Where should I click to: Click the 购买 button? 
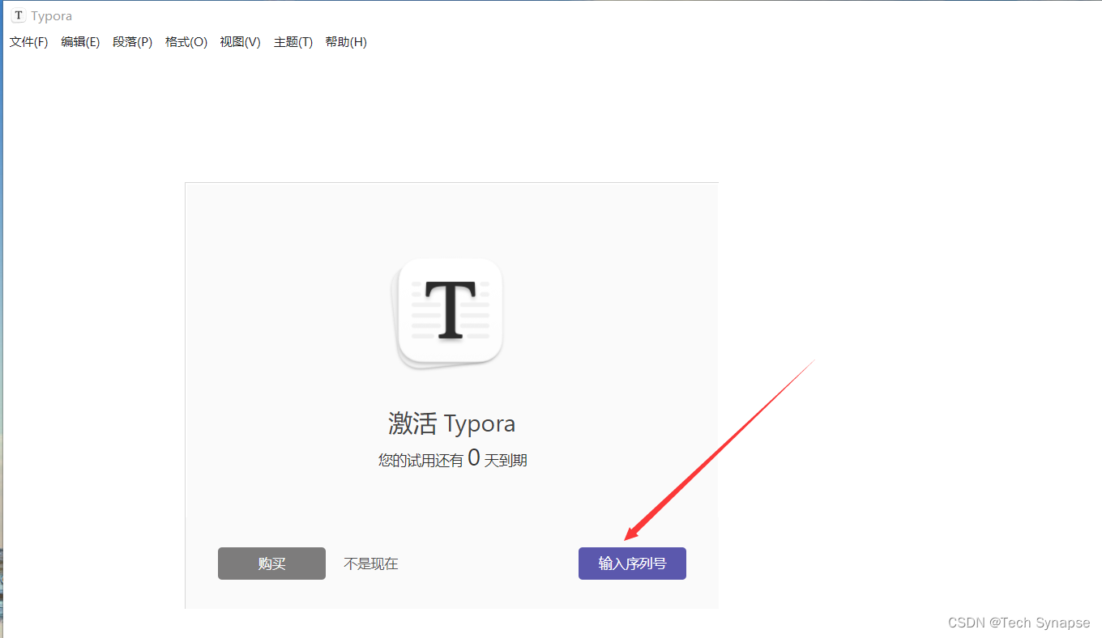(271, 564)
